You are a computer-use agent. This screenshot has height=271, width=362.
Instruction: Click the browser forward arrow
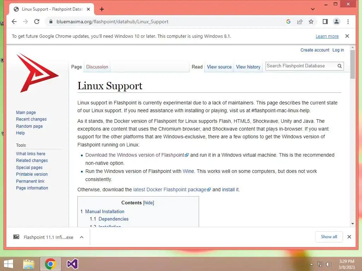pos(25,22)
